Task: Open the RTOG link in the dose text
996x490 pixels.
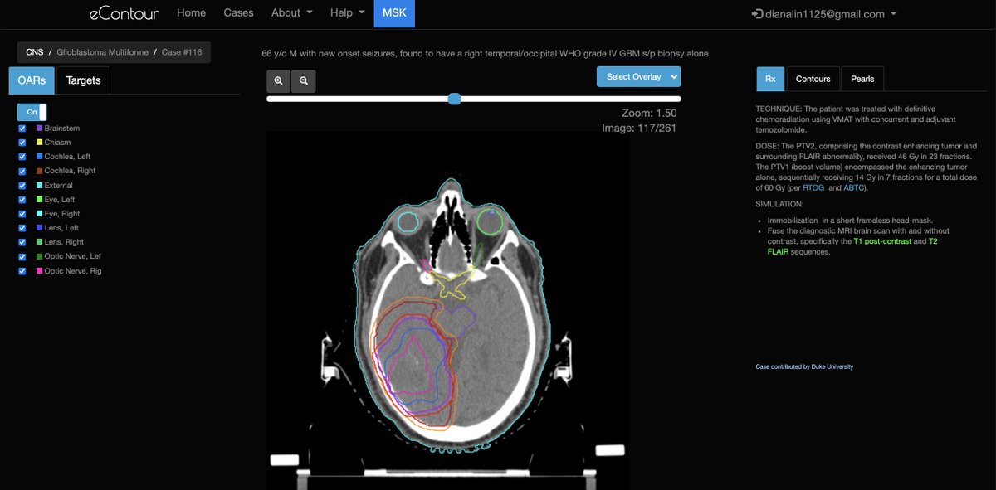Action: 813,187
